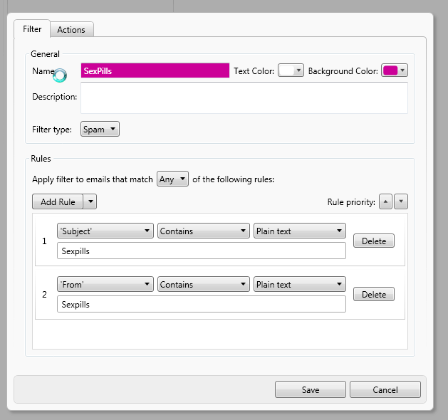Expand the Add Rule arrow menu
448x420 pixels.
click(x=90, y=201)
